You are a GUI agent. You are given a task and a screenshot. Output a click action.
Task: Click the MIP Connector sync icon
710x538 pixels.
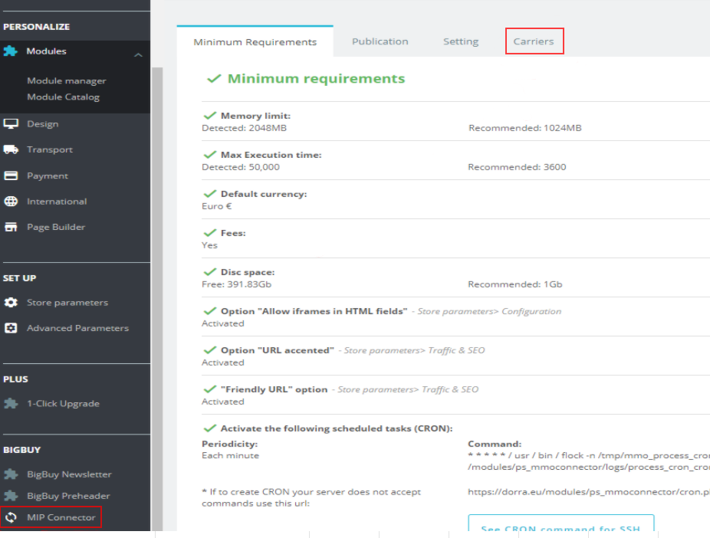click(11, 517)
